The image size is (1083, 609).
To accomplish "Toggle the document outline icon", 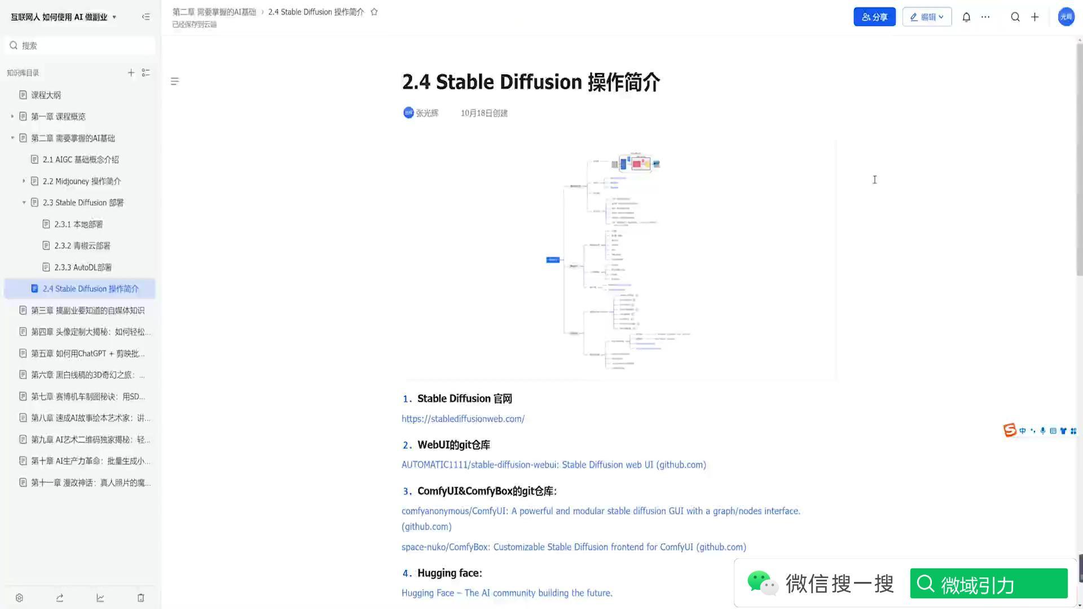I will click(x=175, y=81).
